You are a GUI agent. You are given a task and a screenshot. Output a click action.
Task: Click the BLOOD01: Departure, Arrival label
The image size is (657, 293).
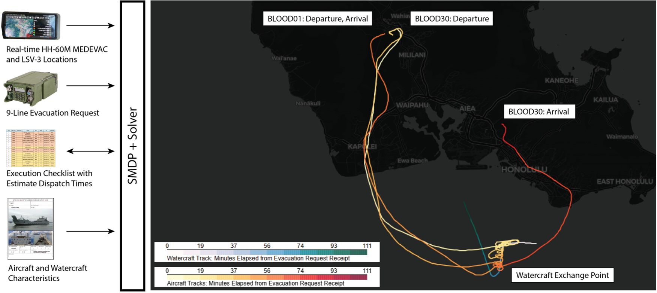click(317, 19)
